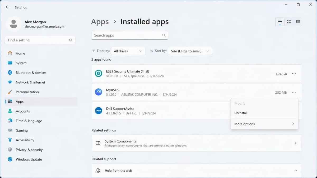Screen dimensions: 317x178
Task: Open Network & internet settings page
Action: [41, 82]
